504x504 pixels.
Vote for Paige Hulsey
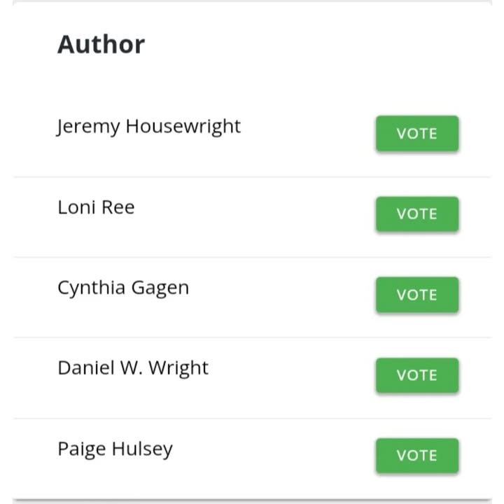click(x=417, y=456)
